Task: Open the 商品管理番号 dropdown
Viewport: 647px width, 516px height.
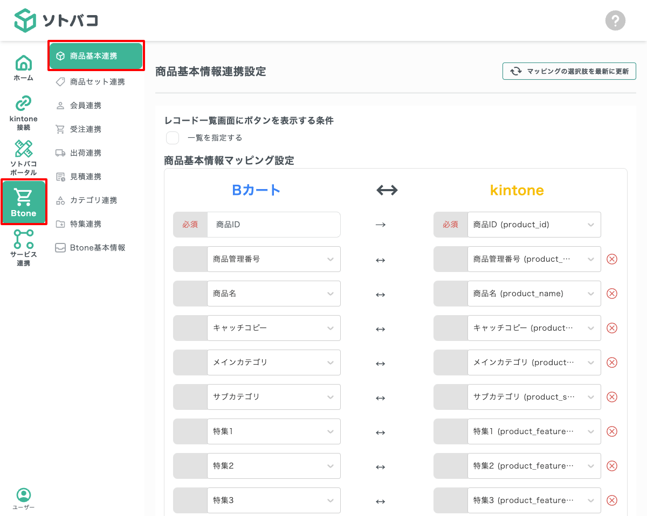Action: click(274, 259)
